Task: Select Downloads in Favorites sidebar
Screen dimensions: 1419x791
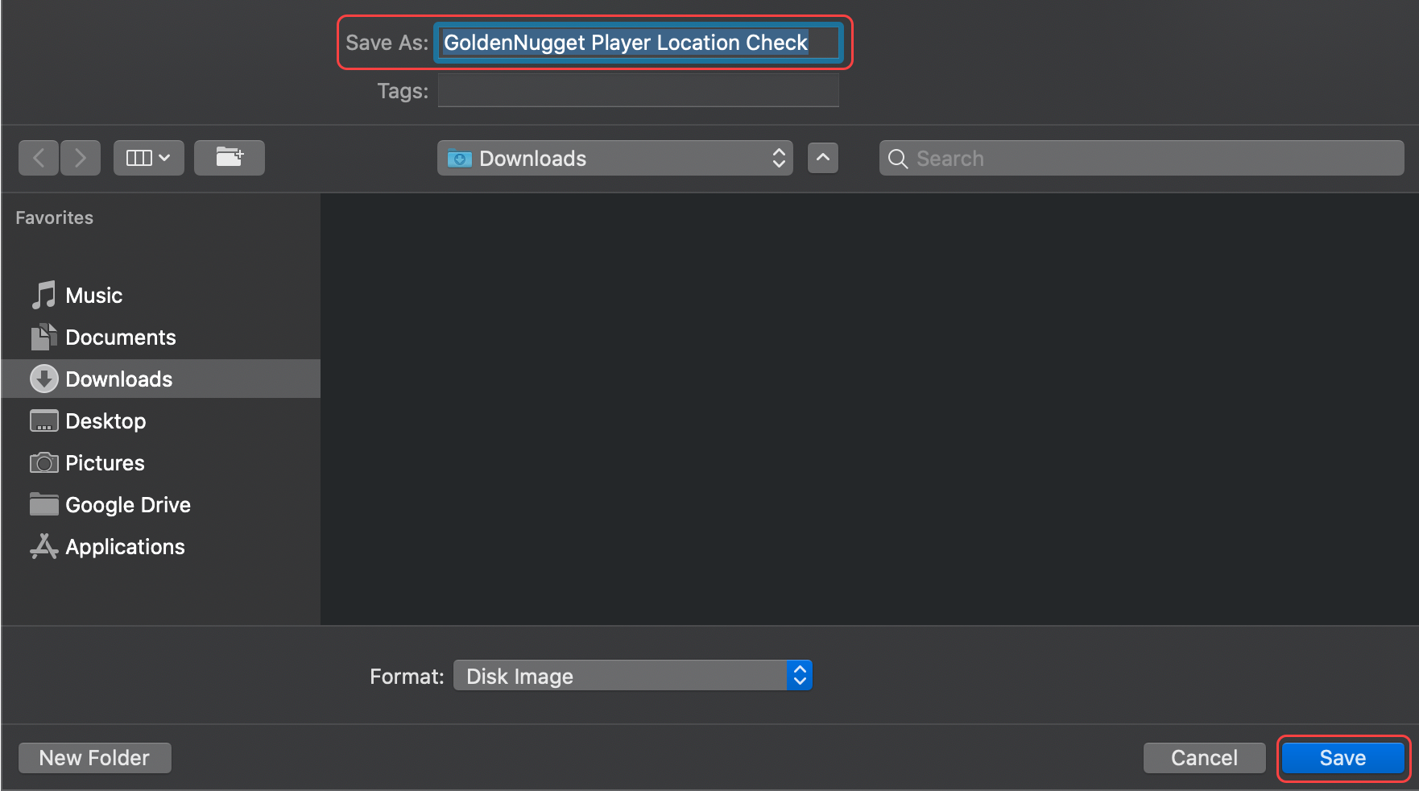Action: pyautogui.click(x=161, y=379)
